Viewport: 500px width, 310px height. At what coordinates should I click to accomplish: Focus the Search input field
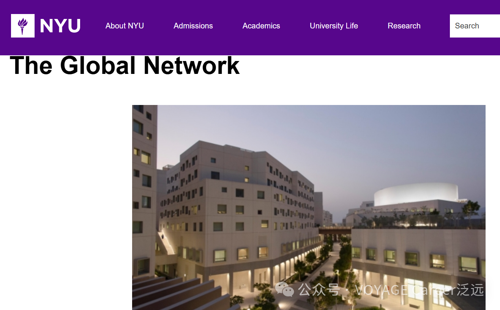point(475,26)
